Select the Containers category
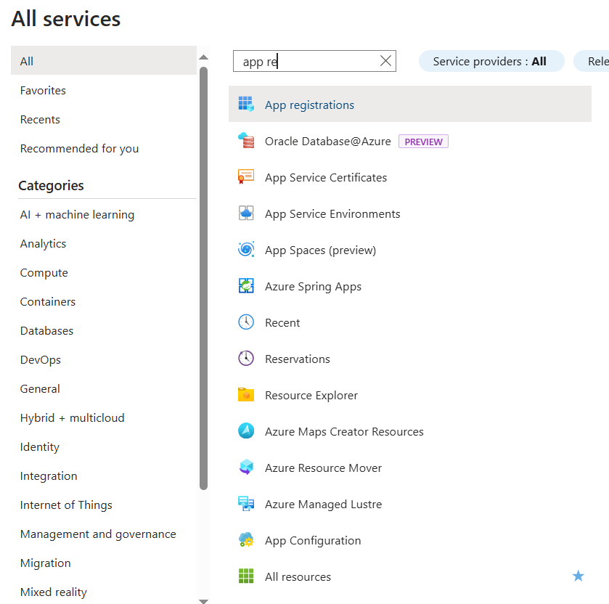The height and width of the screenshot is (604, 609). coord(47,302)
